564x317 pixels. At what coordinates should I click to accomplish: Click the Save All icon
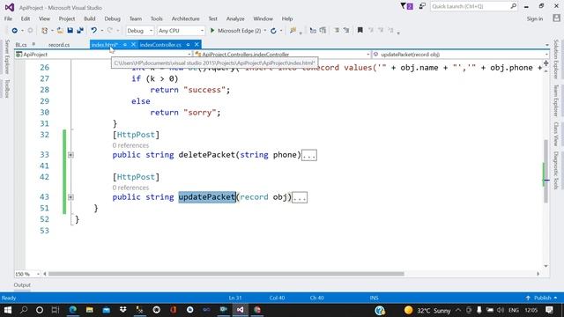click(x=80, y=31)
